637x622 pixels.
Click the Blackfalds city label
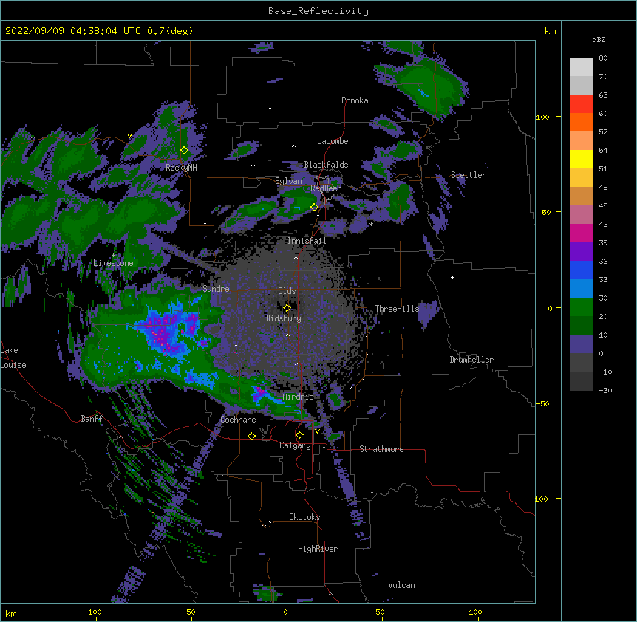coord(326,165)
